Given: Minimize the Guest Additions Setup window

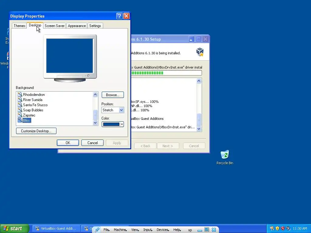Looking at the screenshot, I should pos(191,39).
